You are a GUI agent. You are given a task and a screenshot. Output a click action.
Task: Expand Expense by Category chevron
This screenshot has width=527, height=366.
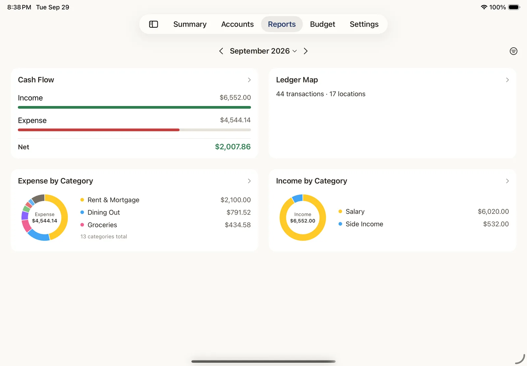(x=249, y=181)
